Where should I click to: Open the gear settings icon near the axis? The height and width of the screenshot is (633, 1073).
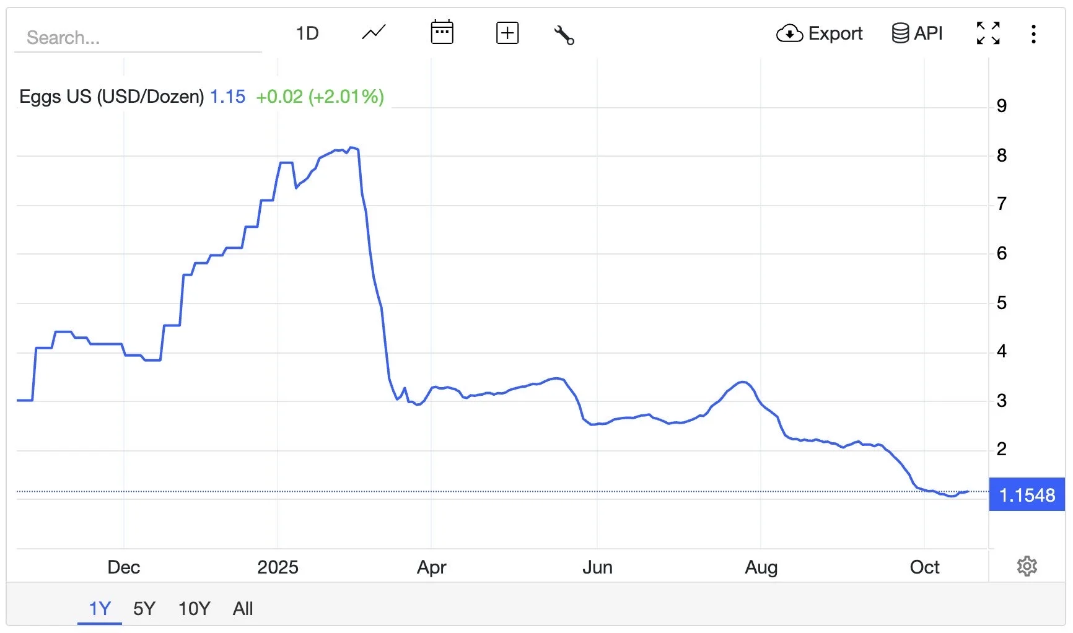tap(1027, 566)
